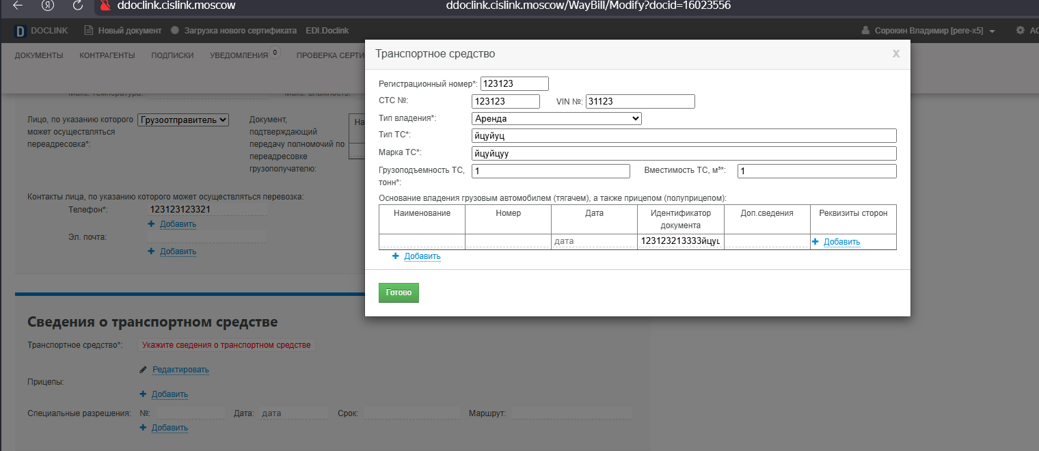Open ПОДПИСКИ menu

(x=172, y=55)
